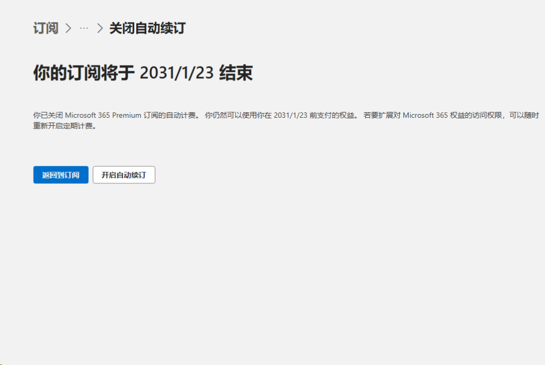This screenshot has width=545, height=365.
Task: Click the word 结束 in the heading
Action: coord(236,73)
